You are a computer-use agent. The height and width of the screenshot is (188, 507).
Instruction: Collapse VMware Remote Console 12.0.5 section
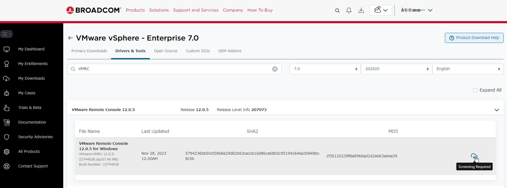[497, 110]
